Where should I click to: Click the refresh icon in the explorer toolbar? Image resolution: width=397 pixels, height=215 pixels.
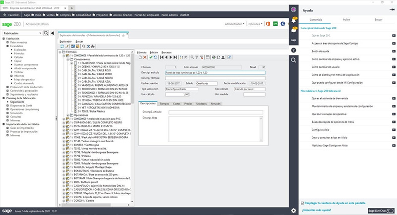(62, 46)
